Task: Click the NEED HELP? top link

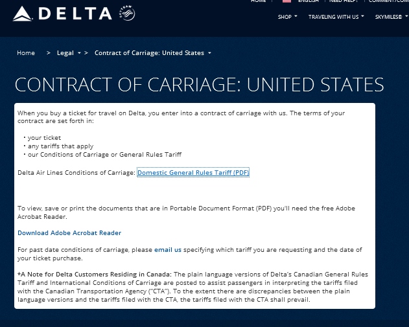Action: click(344, 1)
